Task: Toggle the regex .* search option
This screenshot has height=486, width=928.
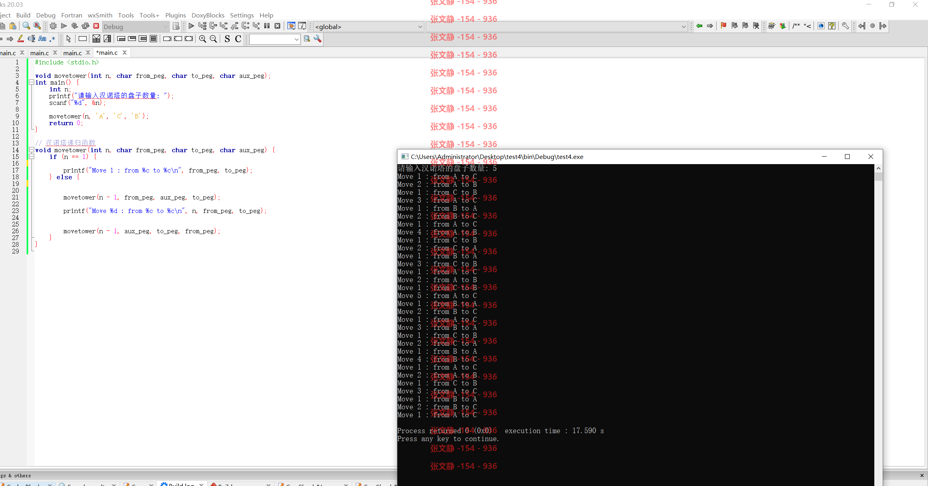Action: pos(52,39)
